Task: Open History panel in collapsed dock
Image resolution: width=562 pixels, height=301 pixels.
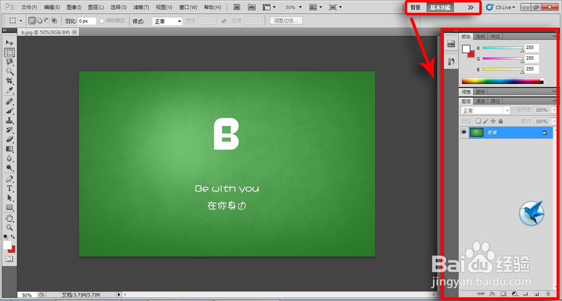Action: (451, 62)
